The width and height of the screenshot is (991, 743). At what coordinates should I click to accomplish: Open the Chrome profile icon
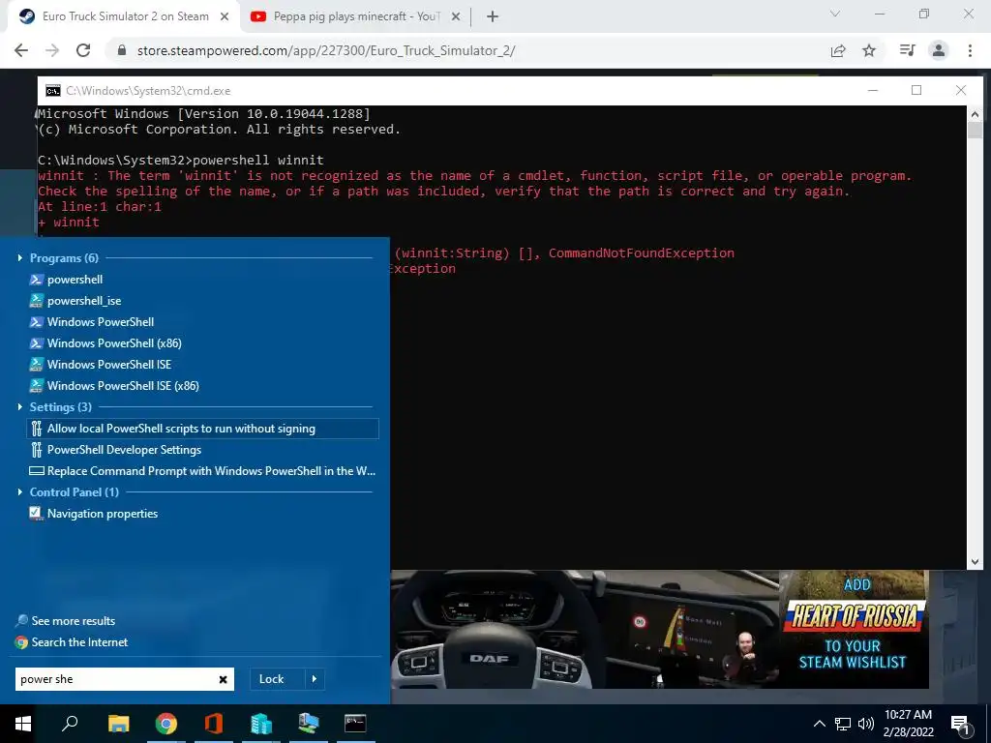[939, 50]
